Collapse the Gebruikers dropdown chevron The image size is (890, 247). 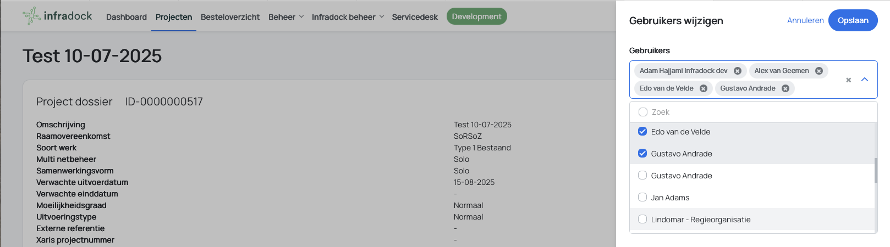pyautogui.click(x=865, y=80)
